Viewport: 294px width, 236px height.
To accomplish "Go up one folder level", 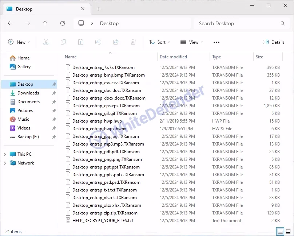I will pyautogui.click(x=45, y=23).
